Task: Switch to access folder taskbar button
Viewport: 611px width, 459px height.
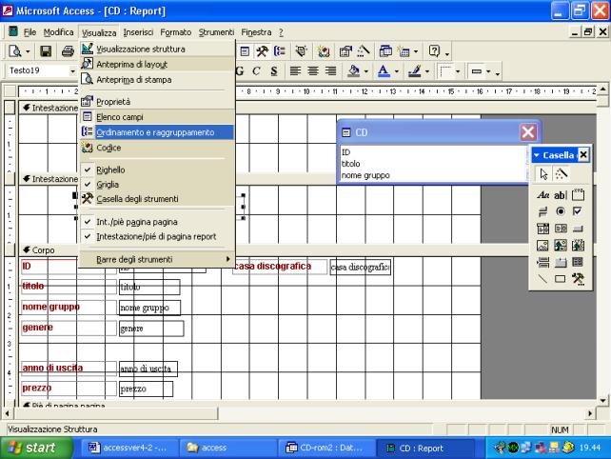Action: pyautogui.click(x=227, y=449)
